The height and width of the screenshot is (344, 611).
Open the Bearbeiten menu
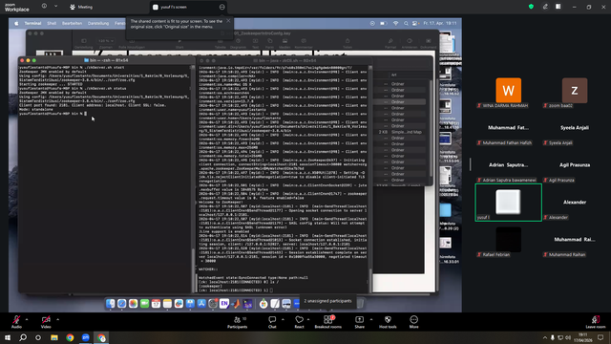pos(73,23)
